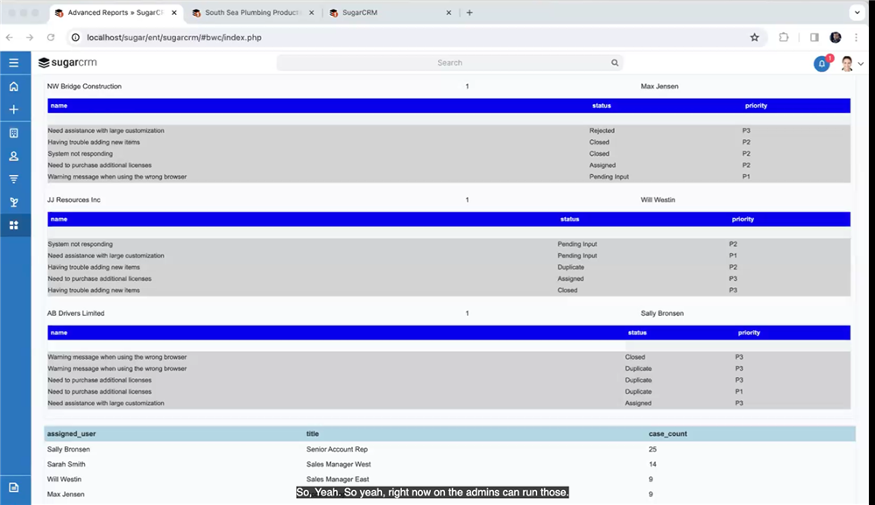The image size is (875, 505).
Task: Open Accounts via the sidebar building icon
Action: click(x=13, y=133)
